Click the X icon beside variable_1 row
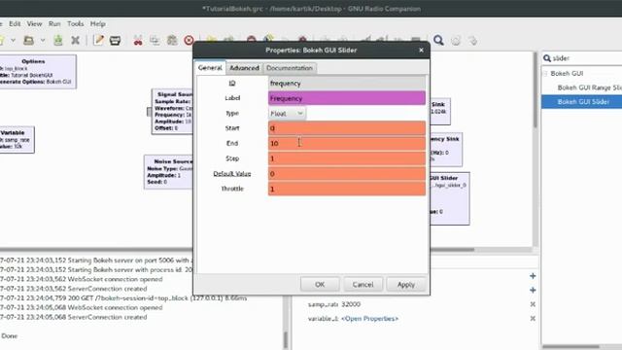Viewport: 622px width, 350px height. click(533, 318)
